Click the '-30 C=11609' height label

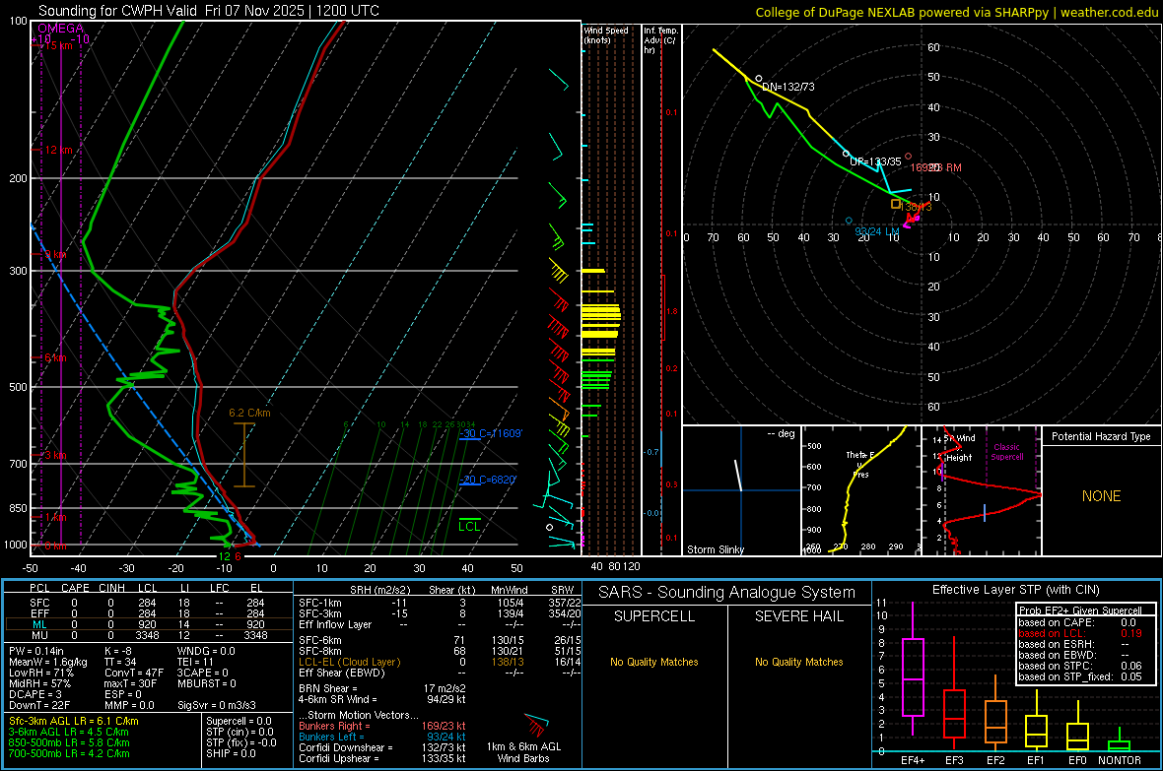tap(490, 433)
